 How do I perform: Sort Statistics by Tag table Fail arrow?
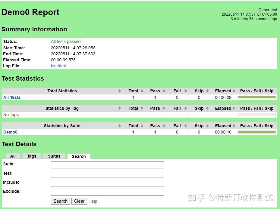186,108
